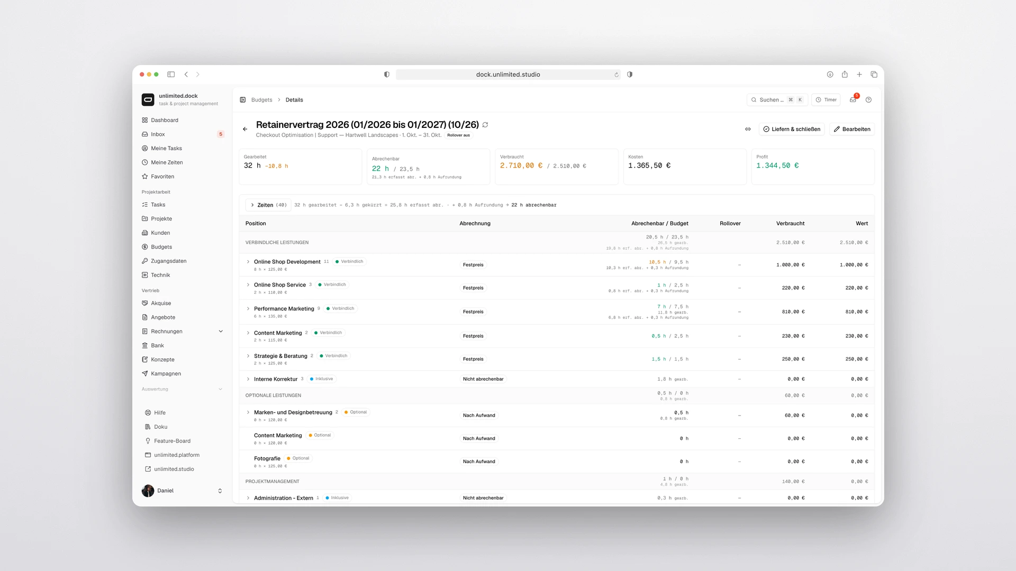
Task: Open notifications inbox icon with red badge
Action: pos(853,99)
